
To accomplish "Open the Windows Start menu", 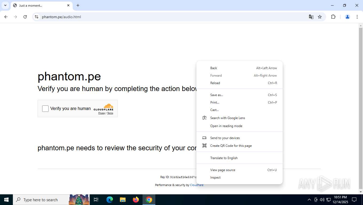I will click(6, 200).
